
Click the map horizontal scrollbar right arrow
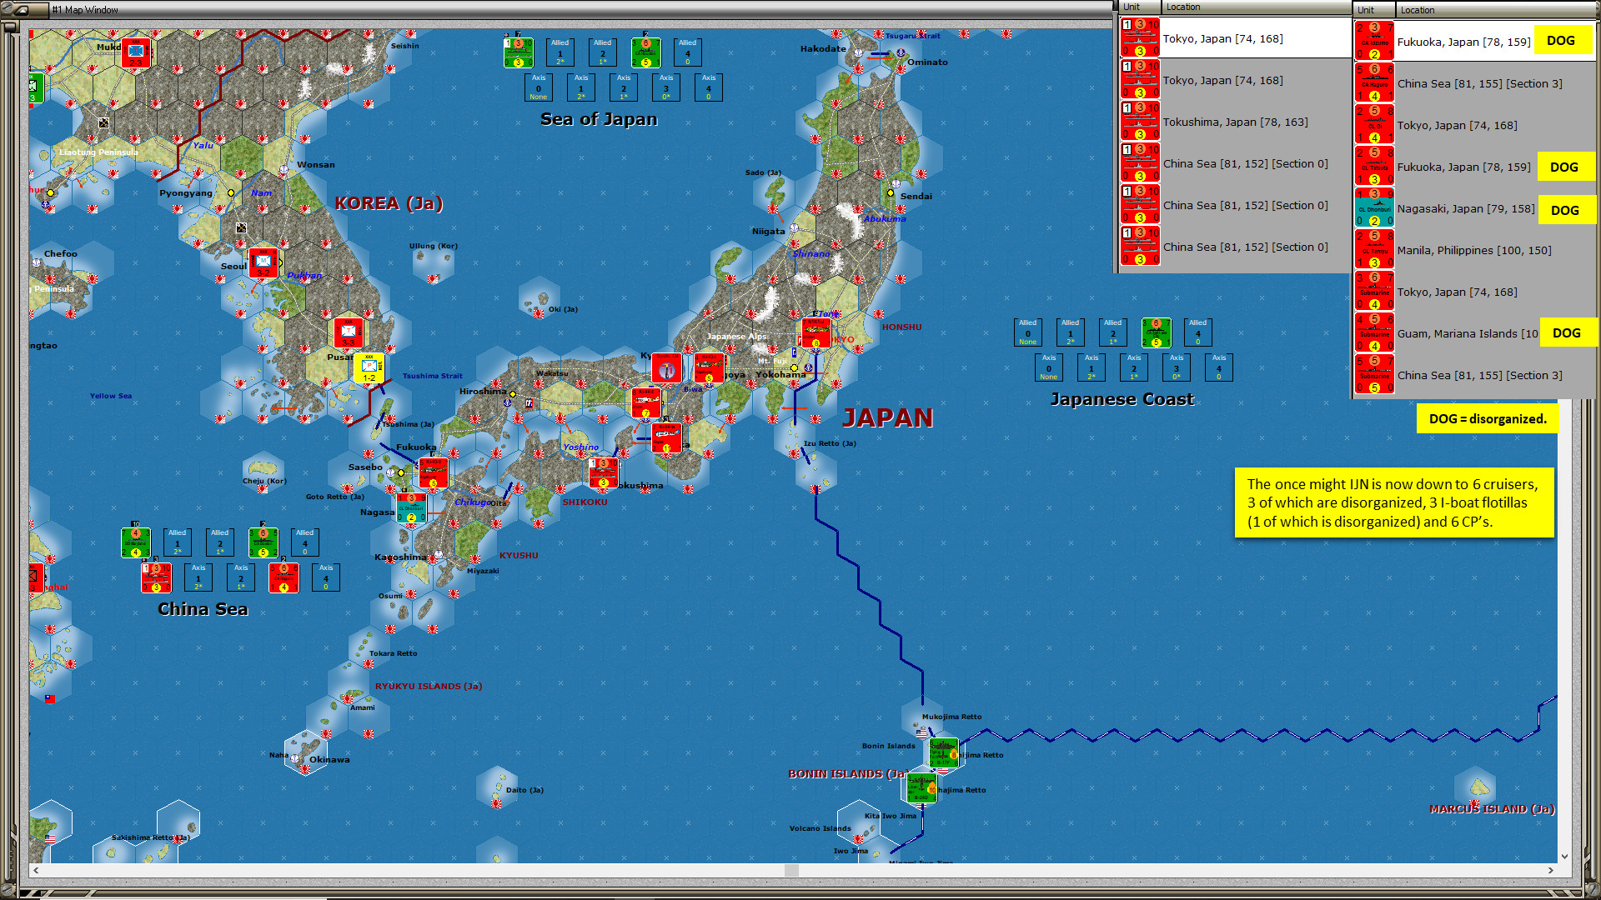tap(1550, 870)
